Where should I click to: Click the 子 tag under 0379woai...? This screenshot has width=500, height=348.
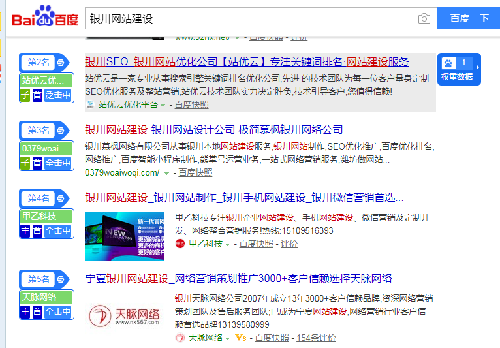[25, 163]
